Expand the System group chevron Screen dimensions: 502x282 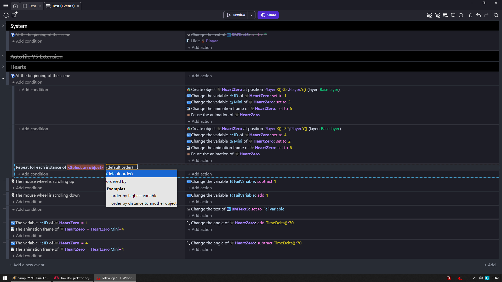click(3, 26)
